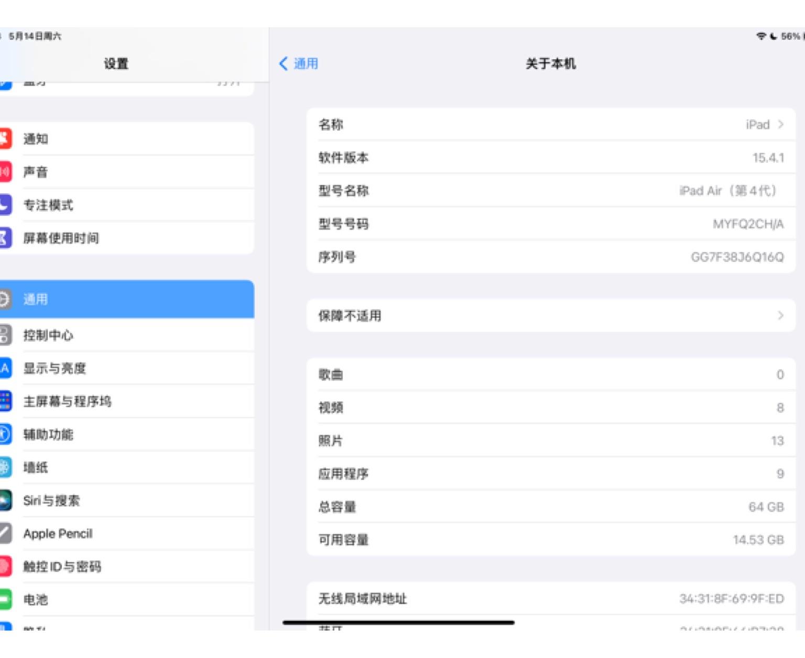Screen dimensions: 805x658
Task: Tap the 无线局域网地址 MAC value
Action: [732, 598]
